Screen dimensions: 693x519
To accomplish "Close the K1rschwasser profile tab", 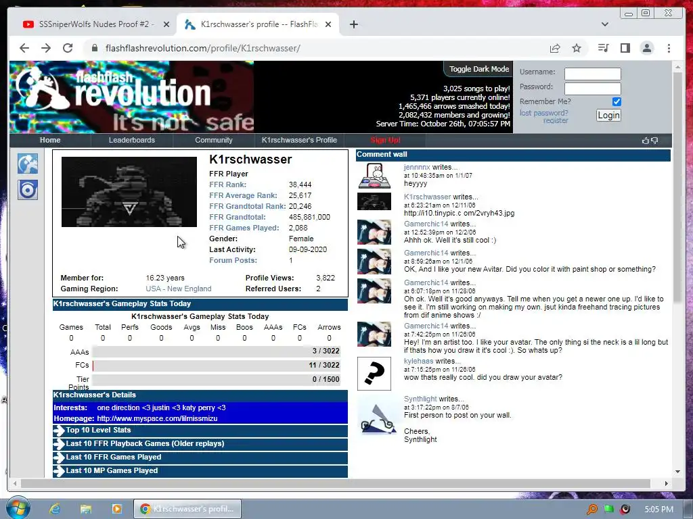I will 328,25.
